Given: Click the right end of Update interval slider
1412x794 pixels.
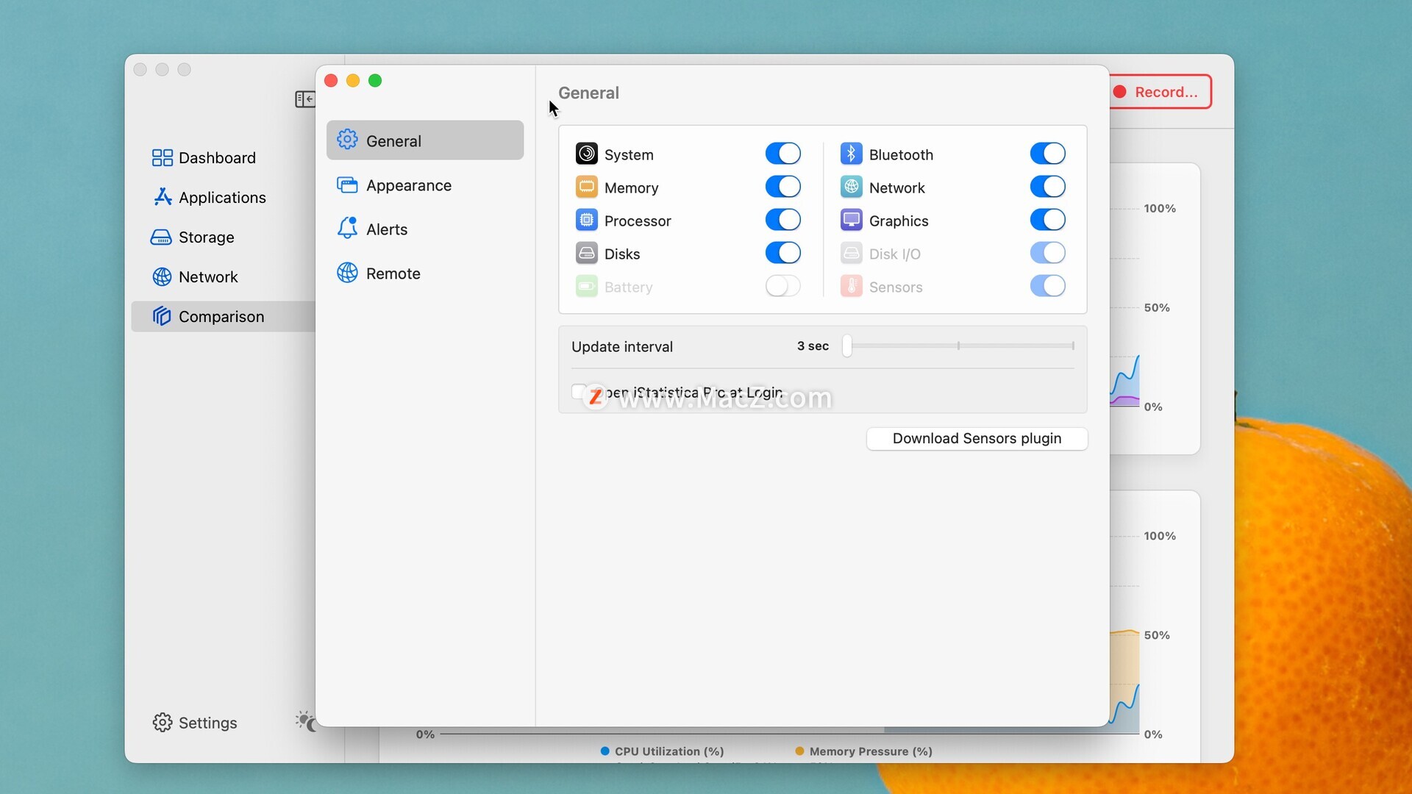Looking at the screenshot, I should pyautogui.click(x=1073, y=346).
